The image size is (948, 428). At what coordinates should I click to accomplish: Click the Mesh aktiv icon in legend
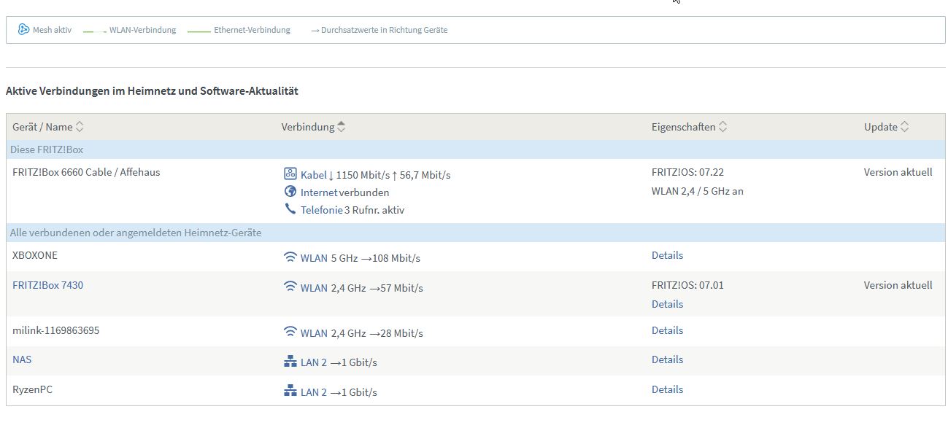(23, 30)
